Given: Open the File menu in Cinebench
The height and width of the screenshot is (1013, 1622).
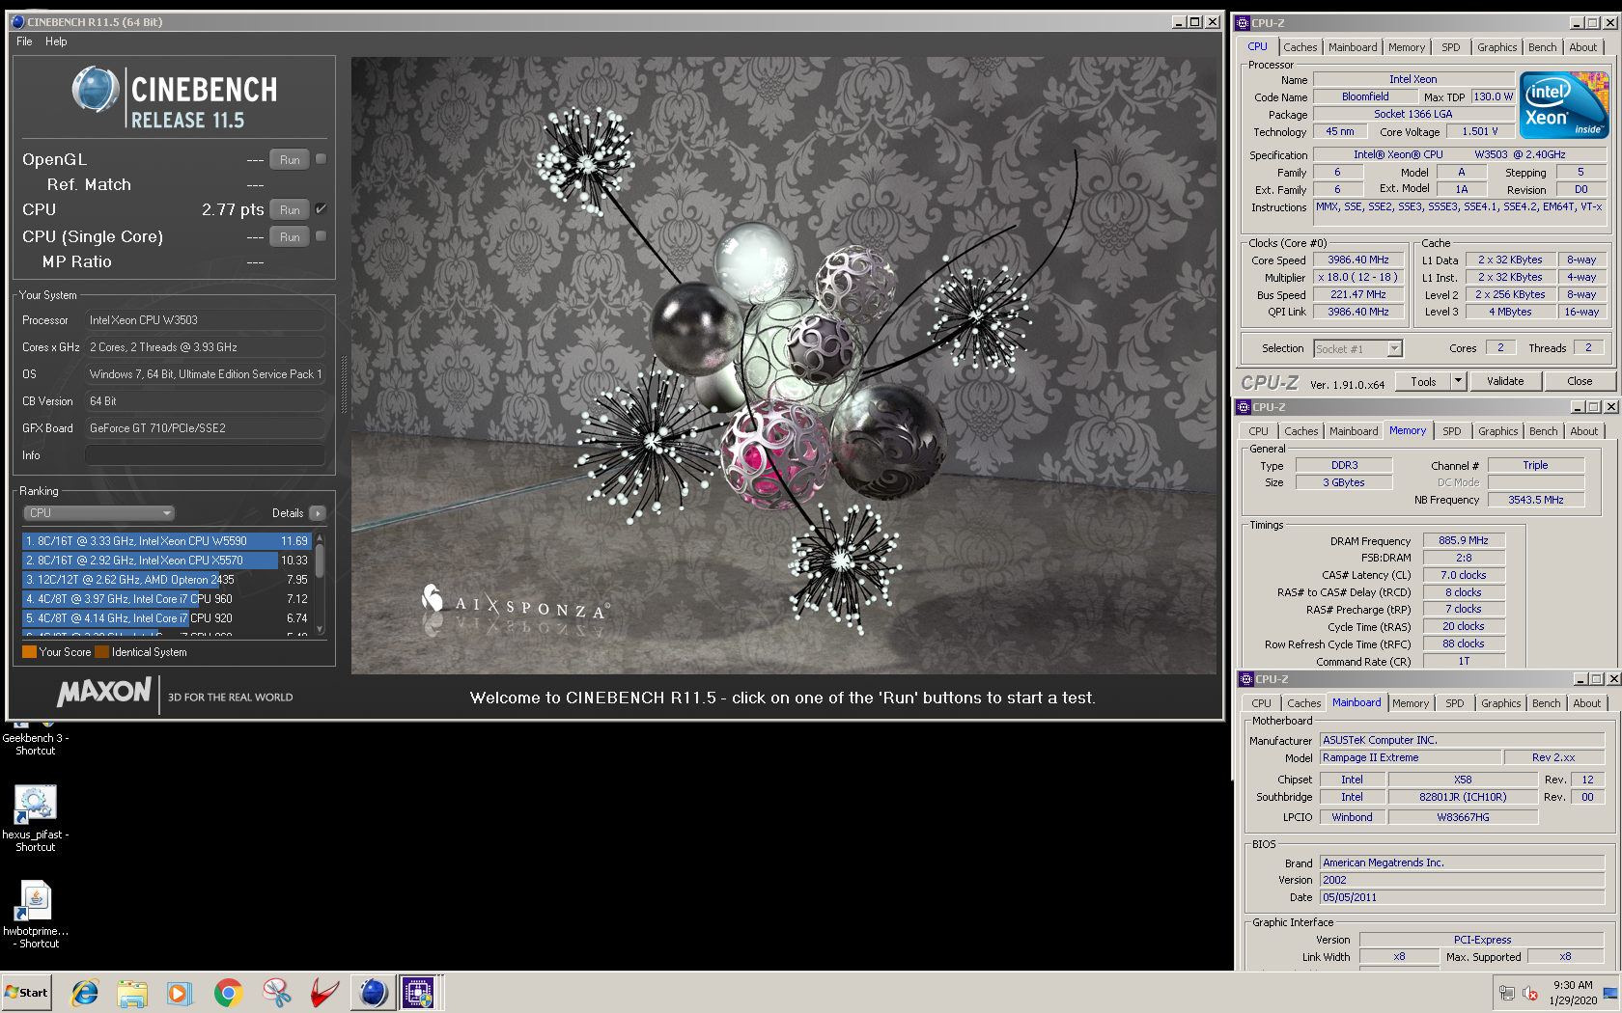Looking at the screenshot, I should 24,41.
